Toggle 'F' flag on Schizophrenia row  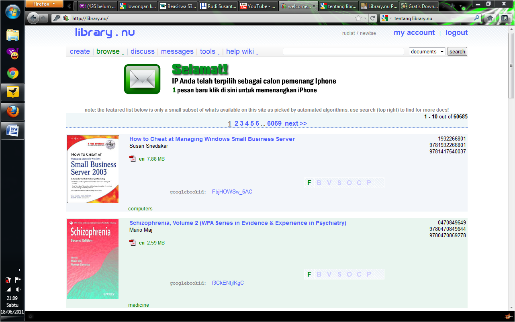[x=309, y=275]
